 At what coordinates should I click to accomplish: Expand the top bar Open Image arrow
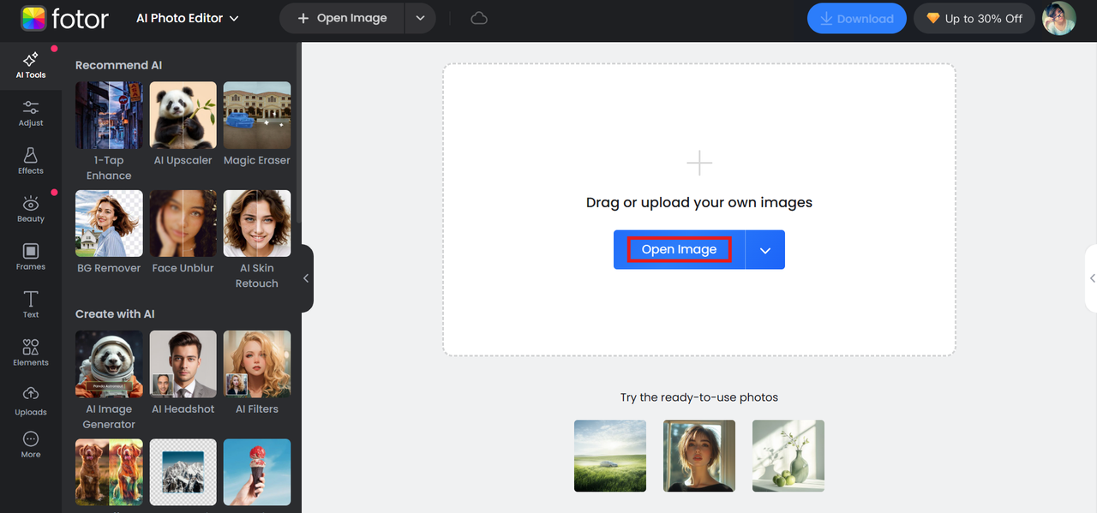[420, 18]
